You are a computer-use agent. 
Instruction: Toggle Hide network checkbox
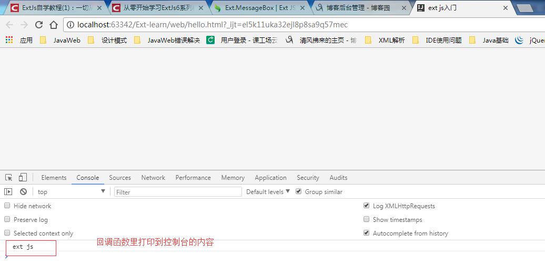click(7, 206)
